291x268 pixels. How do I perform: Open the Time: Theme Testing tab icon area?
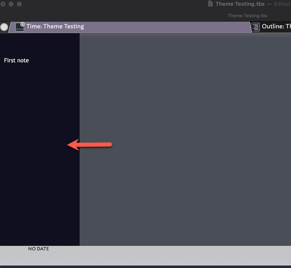pos(20,27)
